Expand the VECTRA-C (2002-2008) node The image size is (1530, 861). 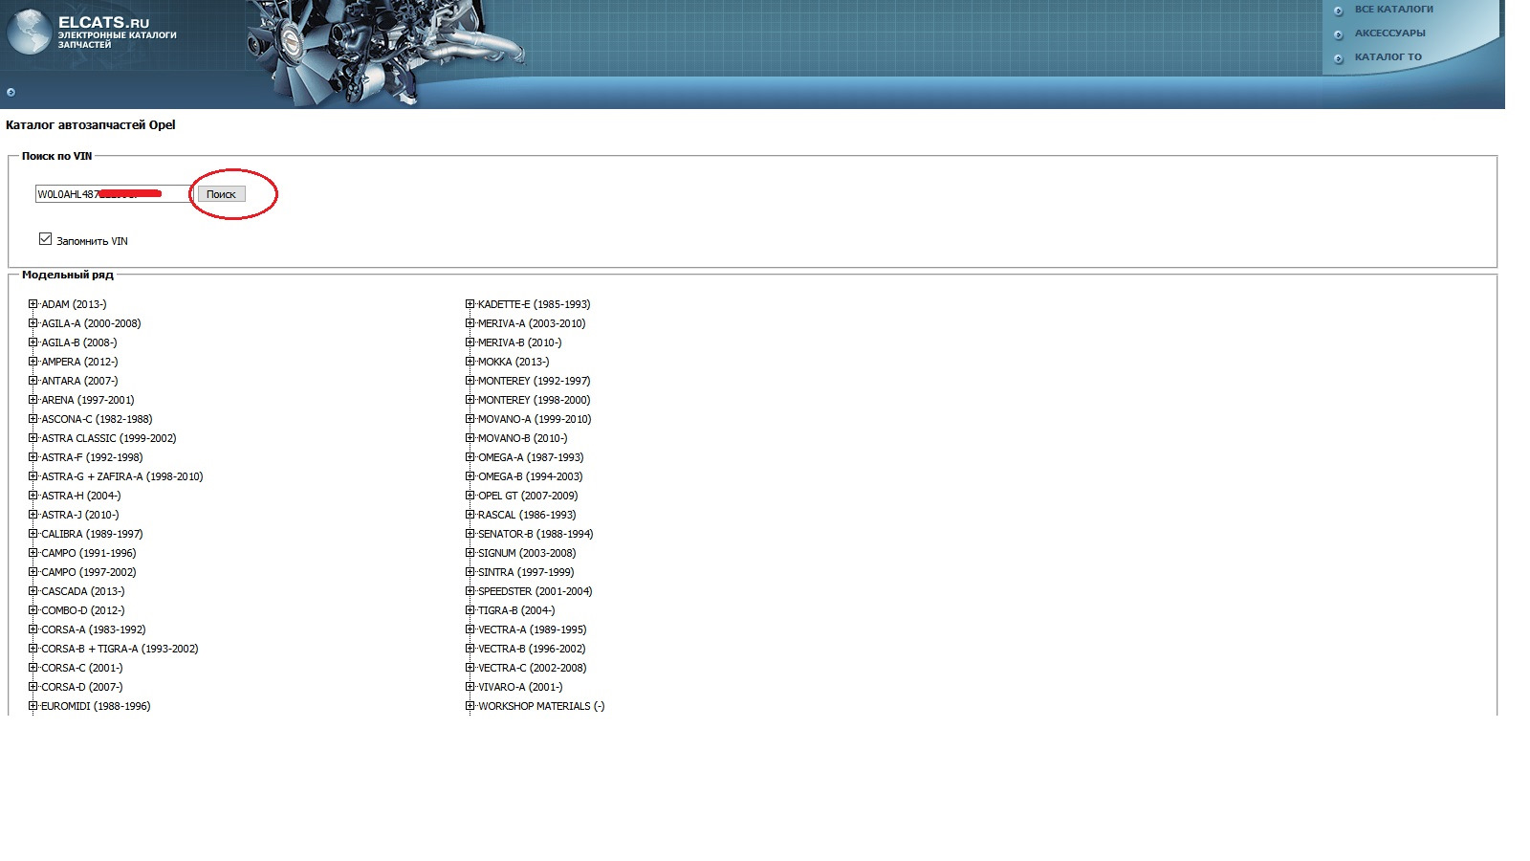click(470, 668)
